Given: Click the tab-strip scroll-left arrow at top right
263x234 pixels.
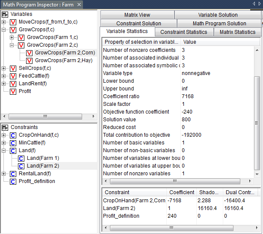Looking at the screenshot, I should (x=254, y=3).
